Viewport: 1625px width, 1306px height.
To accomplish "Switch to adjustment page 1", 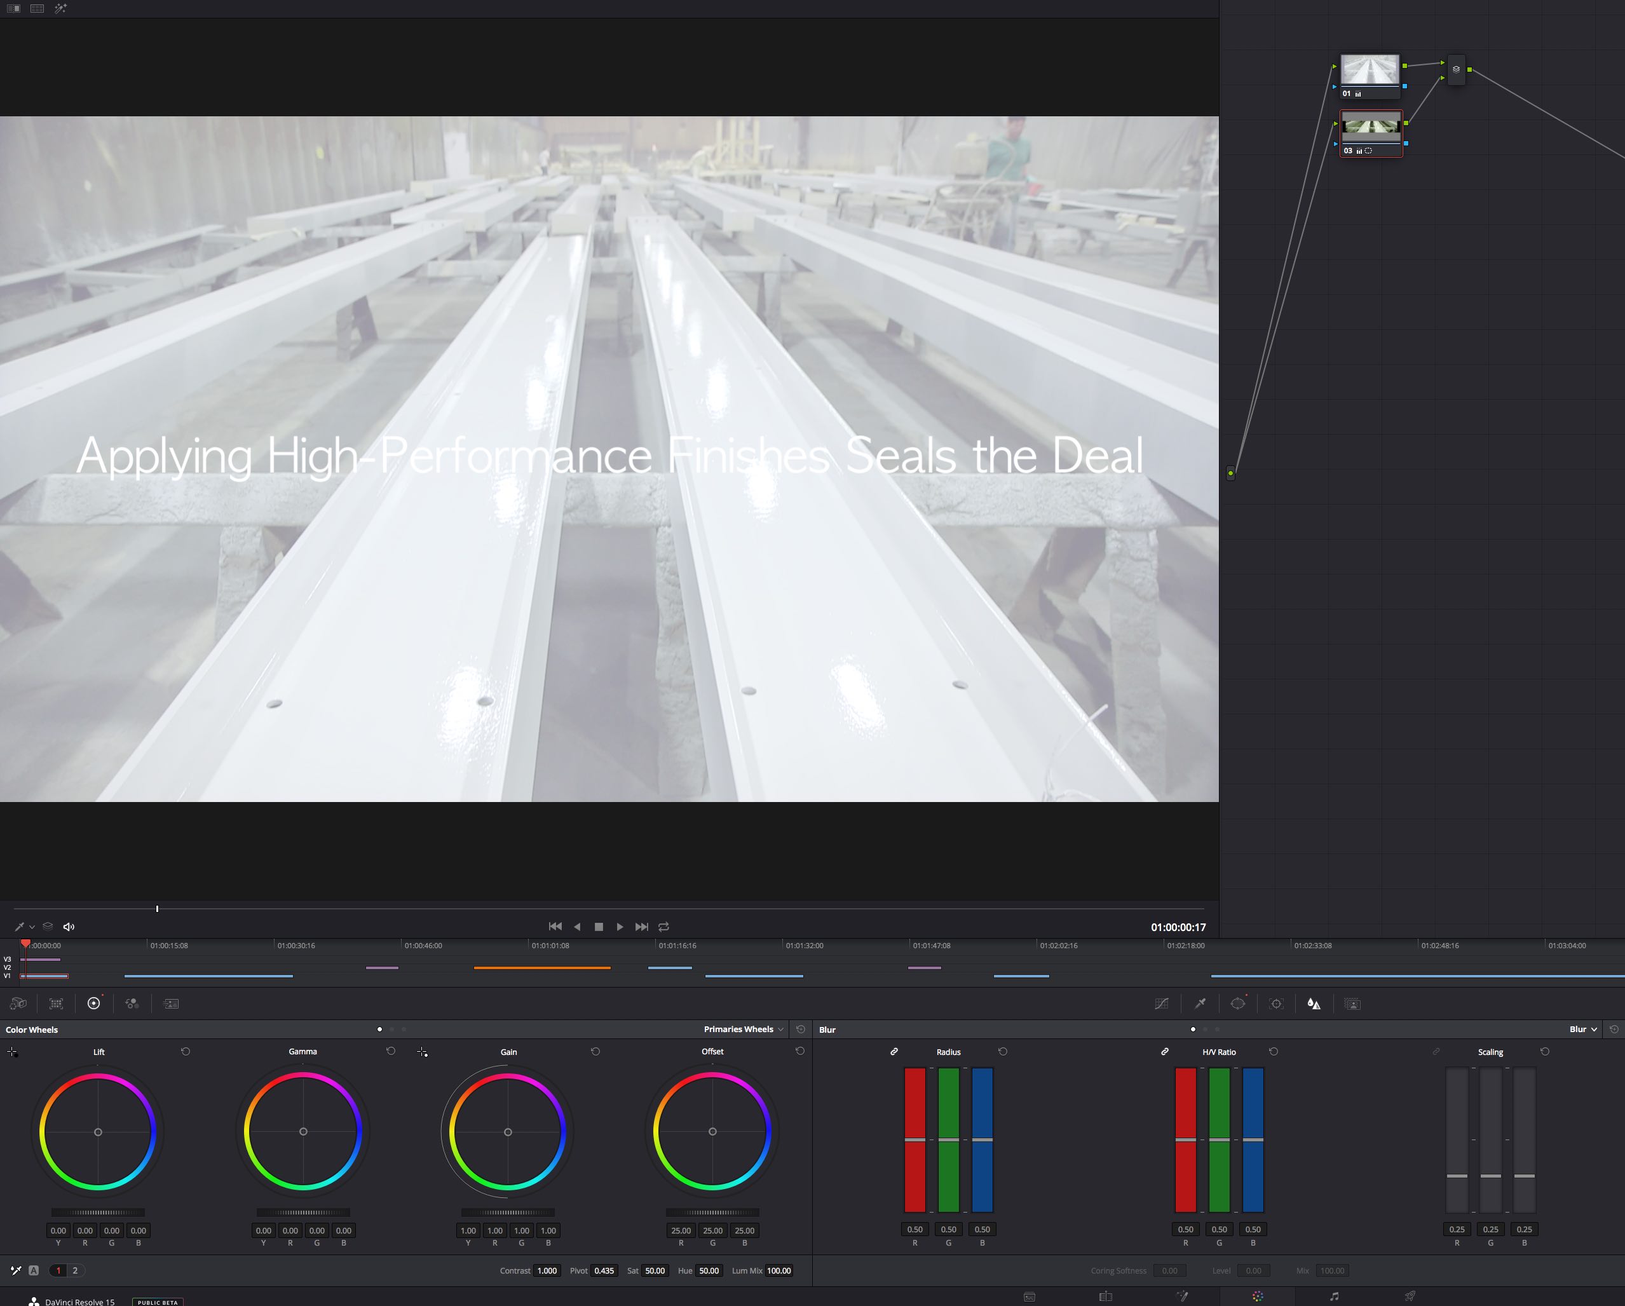I will pyautogui.click(x=58, y=1270).
